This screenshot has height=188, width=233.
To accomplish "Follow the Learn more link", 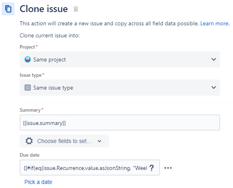I will click(x=215, y=24).
